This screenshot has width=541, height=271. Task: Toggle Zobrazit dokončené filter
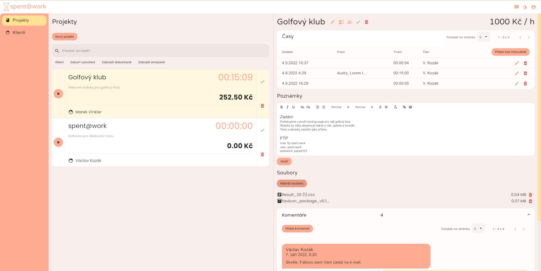tap(117, 62)
